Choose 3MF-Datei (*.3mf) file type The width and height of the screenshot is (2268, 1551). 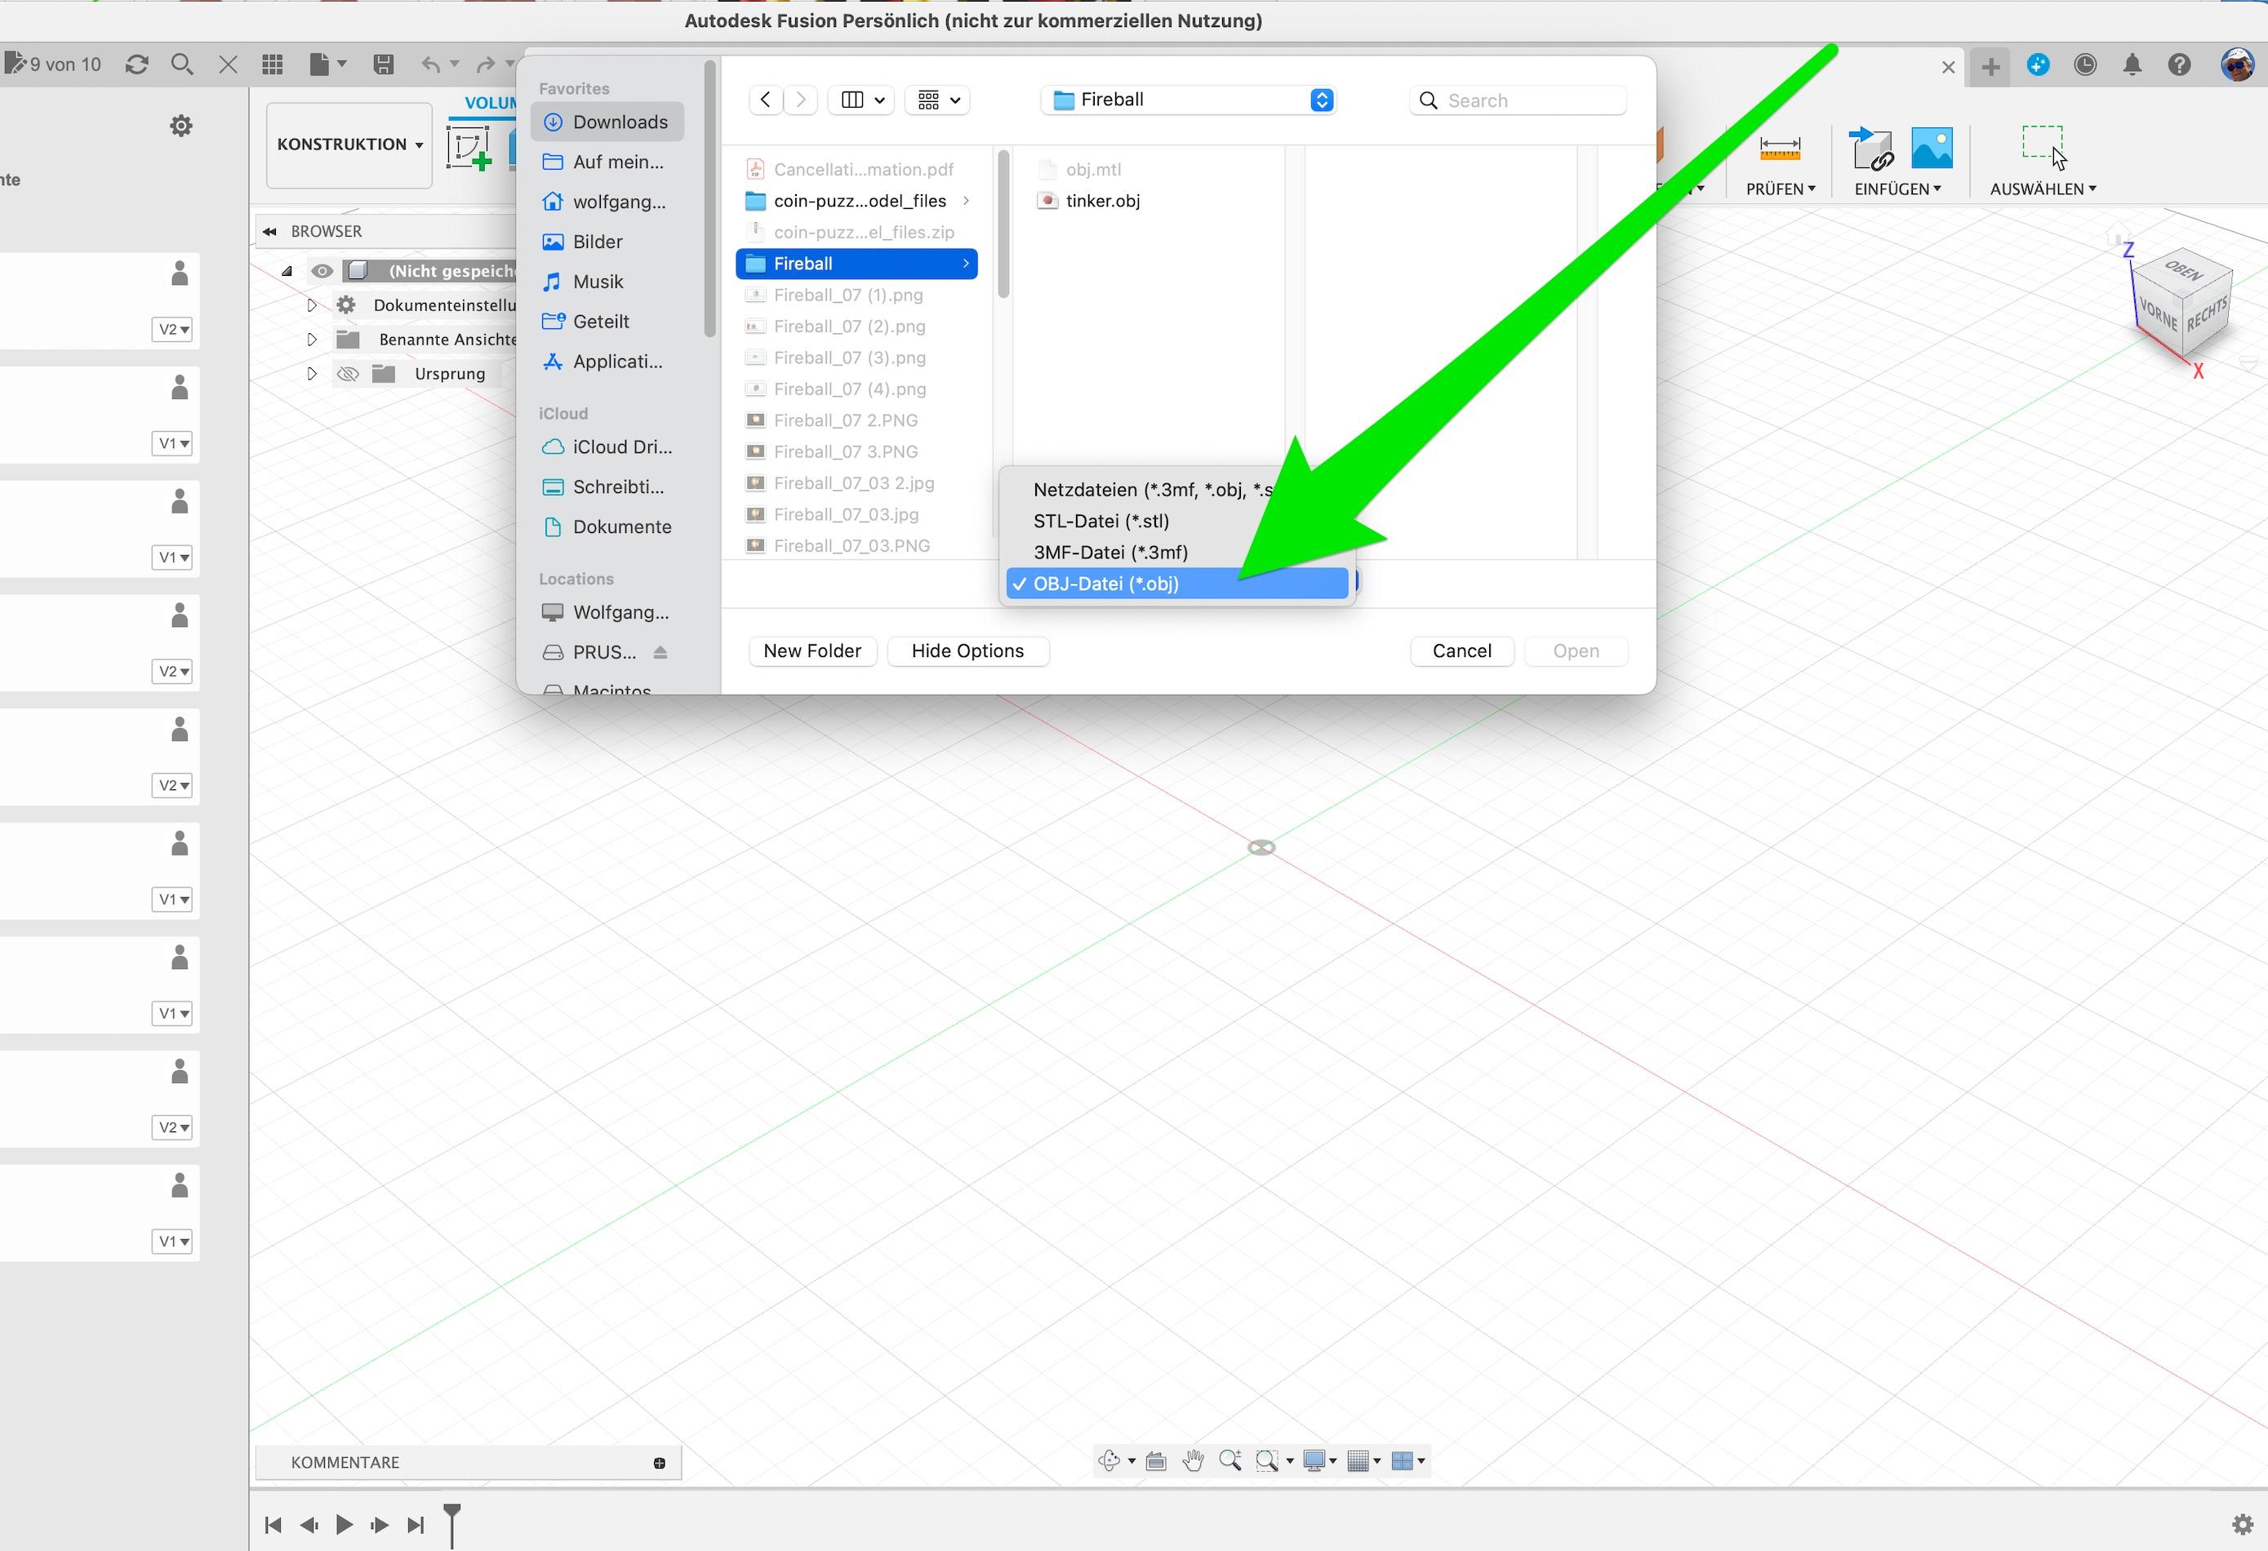coord(1177,553)
